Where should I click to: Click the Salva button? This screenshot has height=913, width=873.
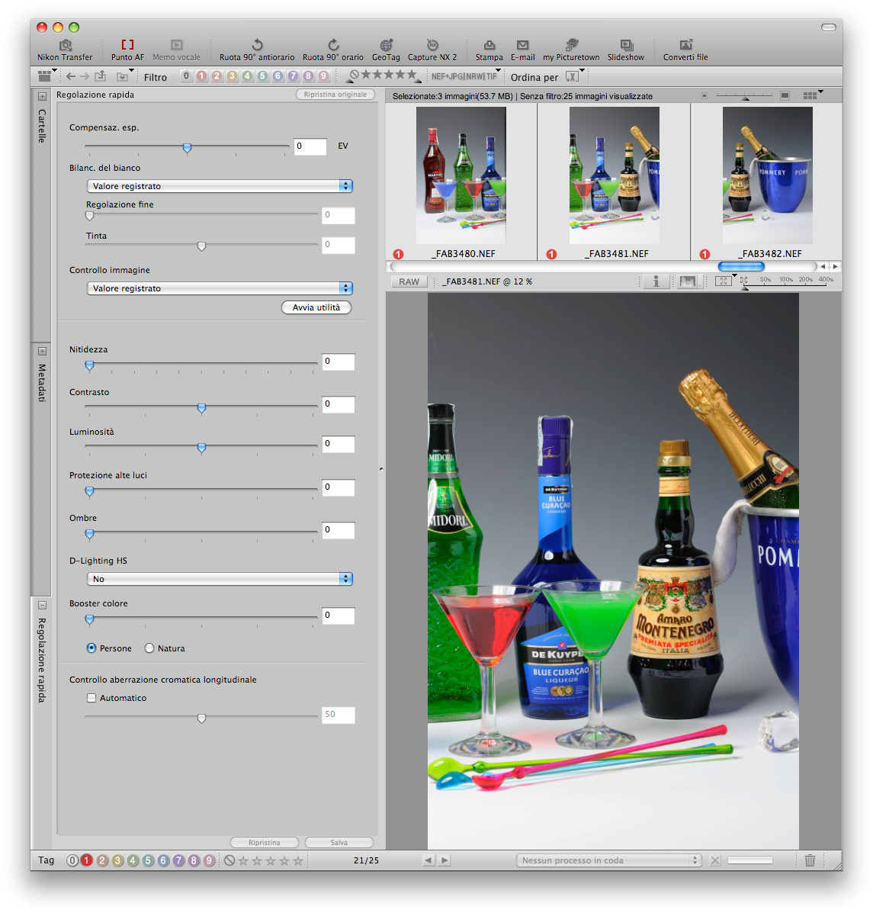(x=339, y=843)
